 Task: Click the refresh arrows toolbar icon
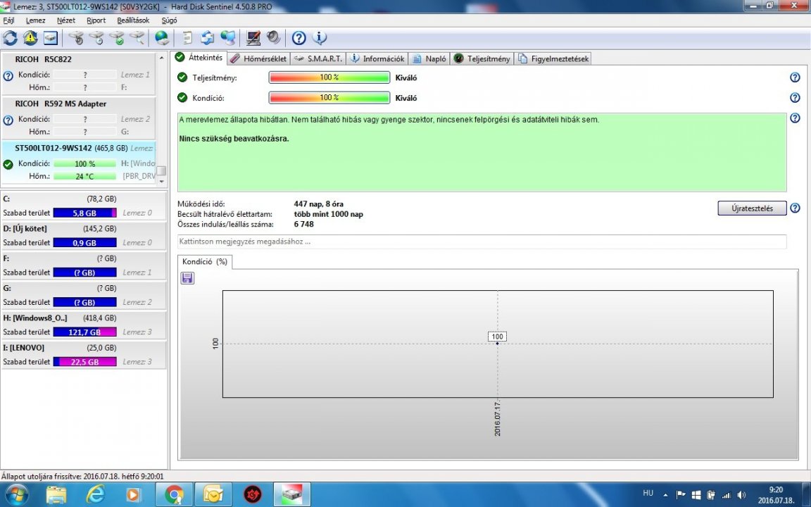click(11, 38)
